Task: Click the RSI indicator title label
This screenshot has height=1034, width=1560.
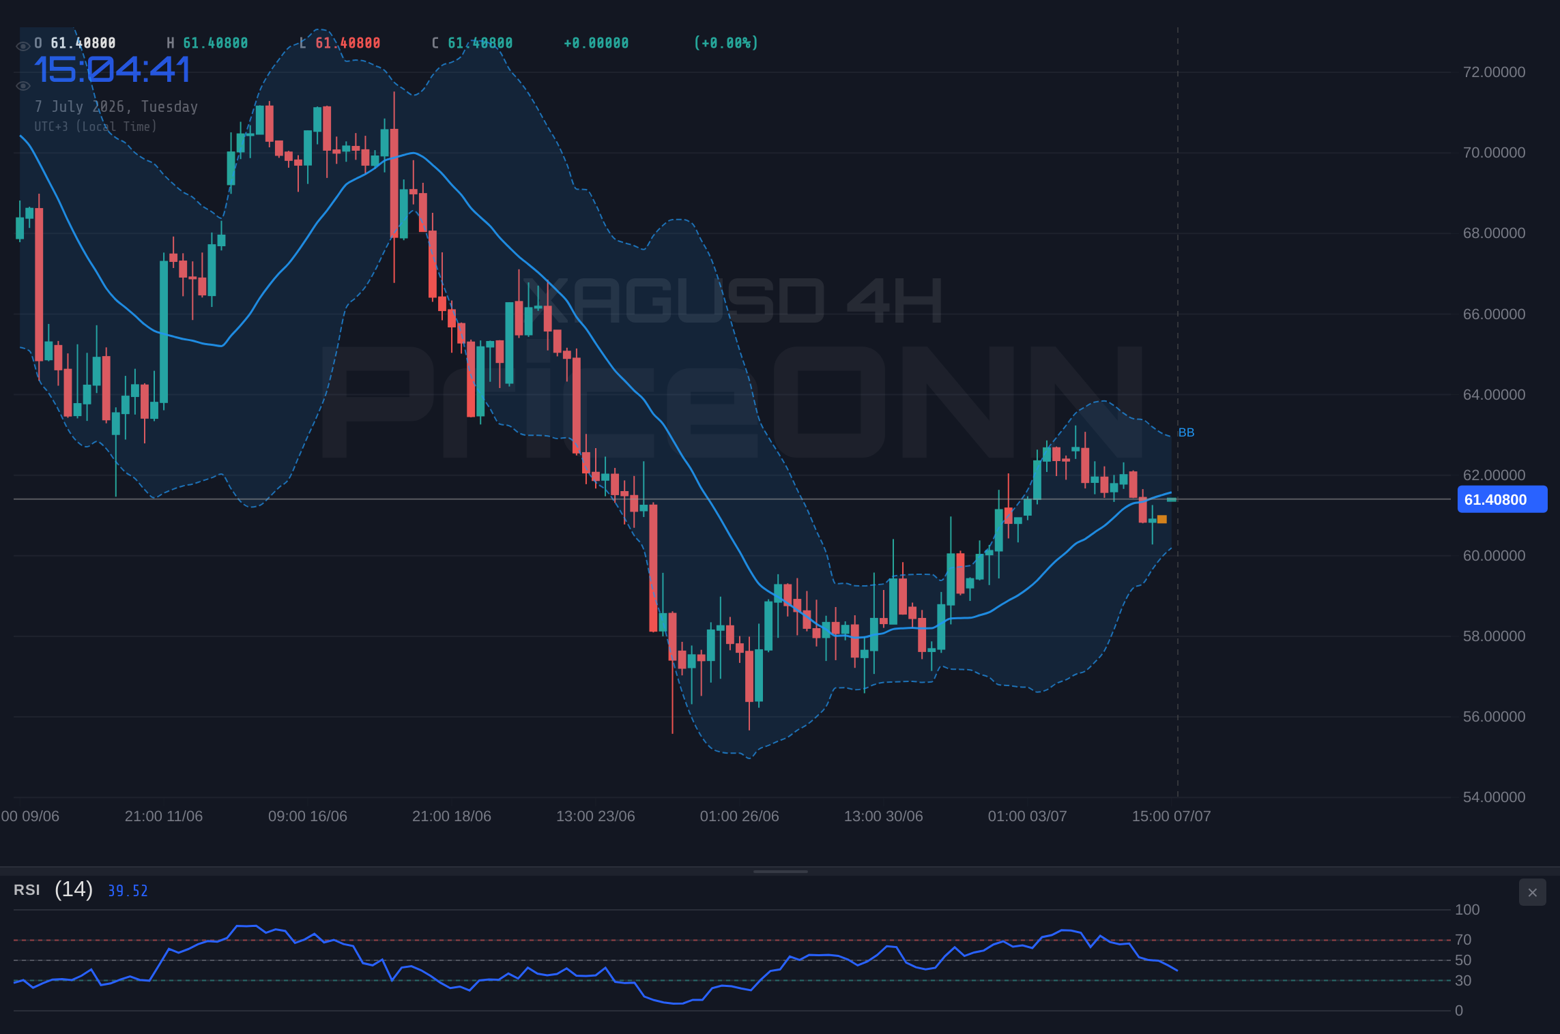Action: point(27,890)
